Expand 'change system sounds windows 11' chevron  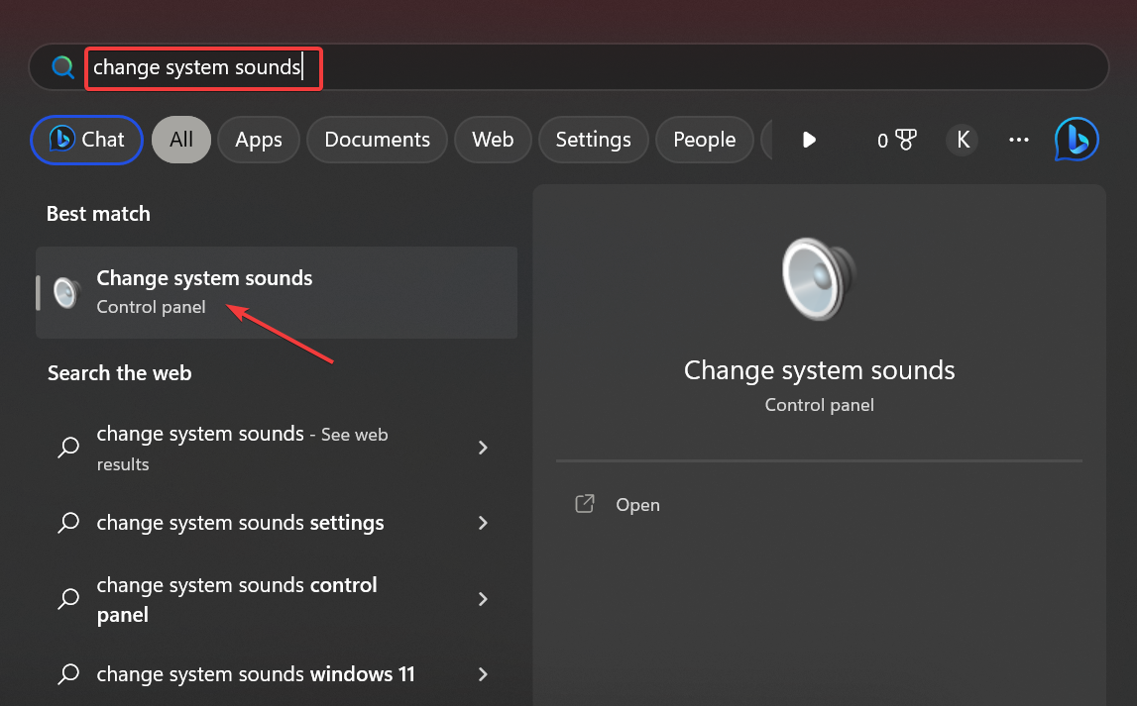483,674
